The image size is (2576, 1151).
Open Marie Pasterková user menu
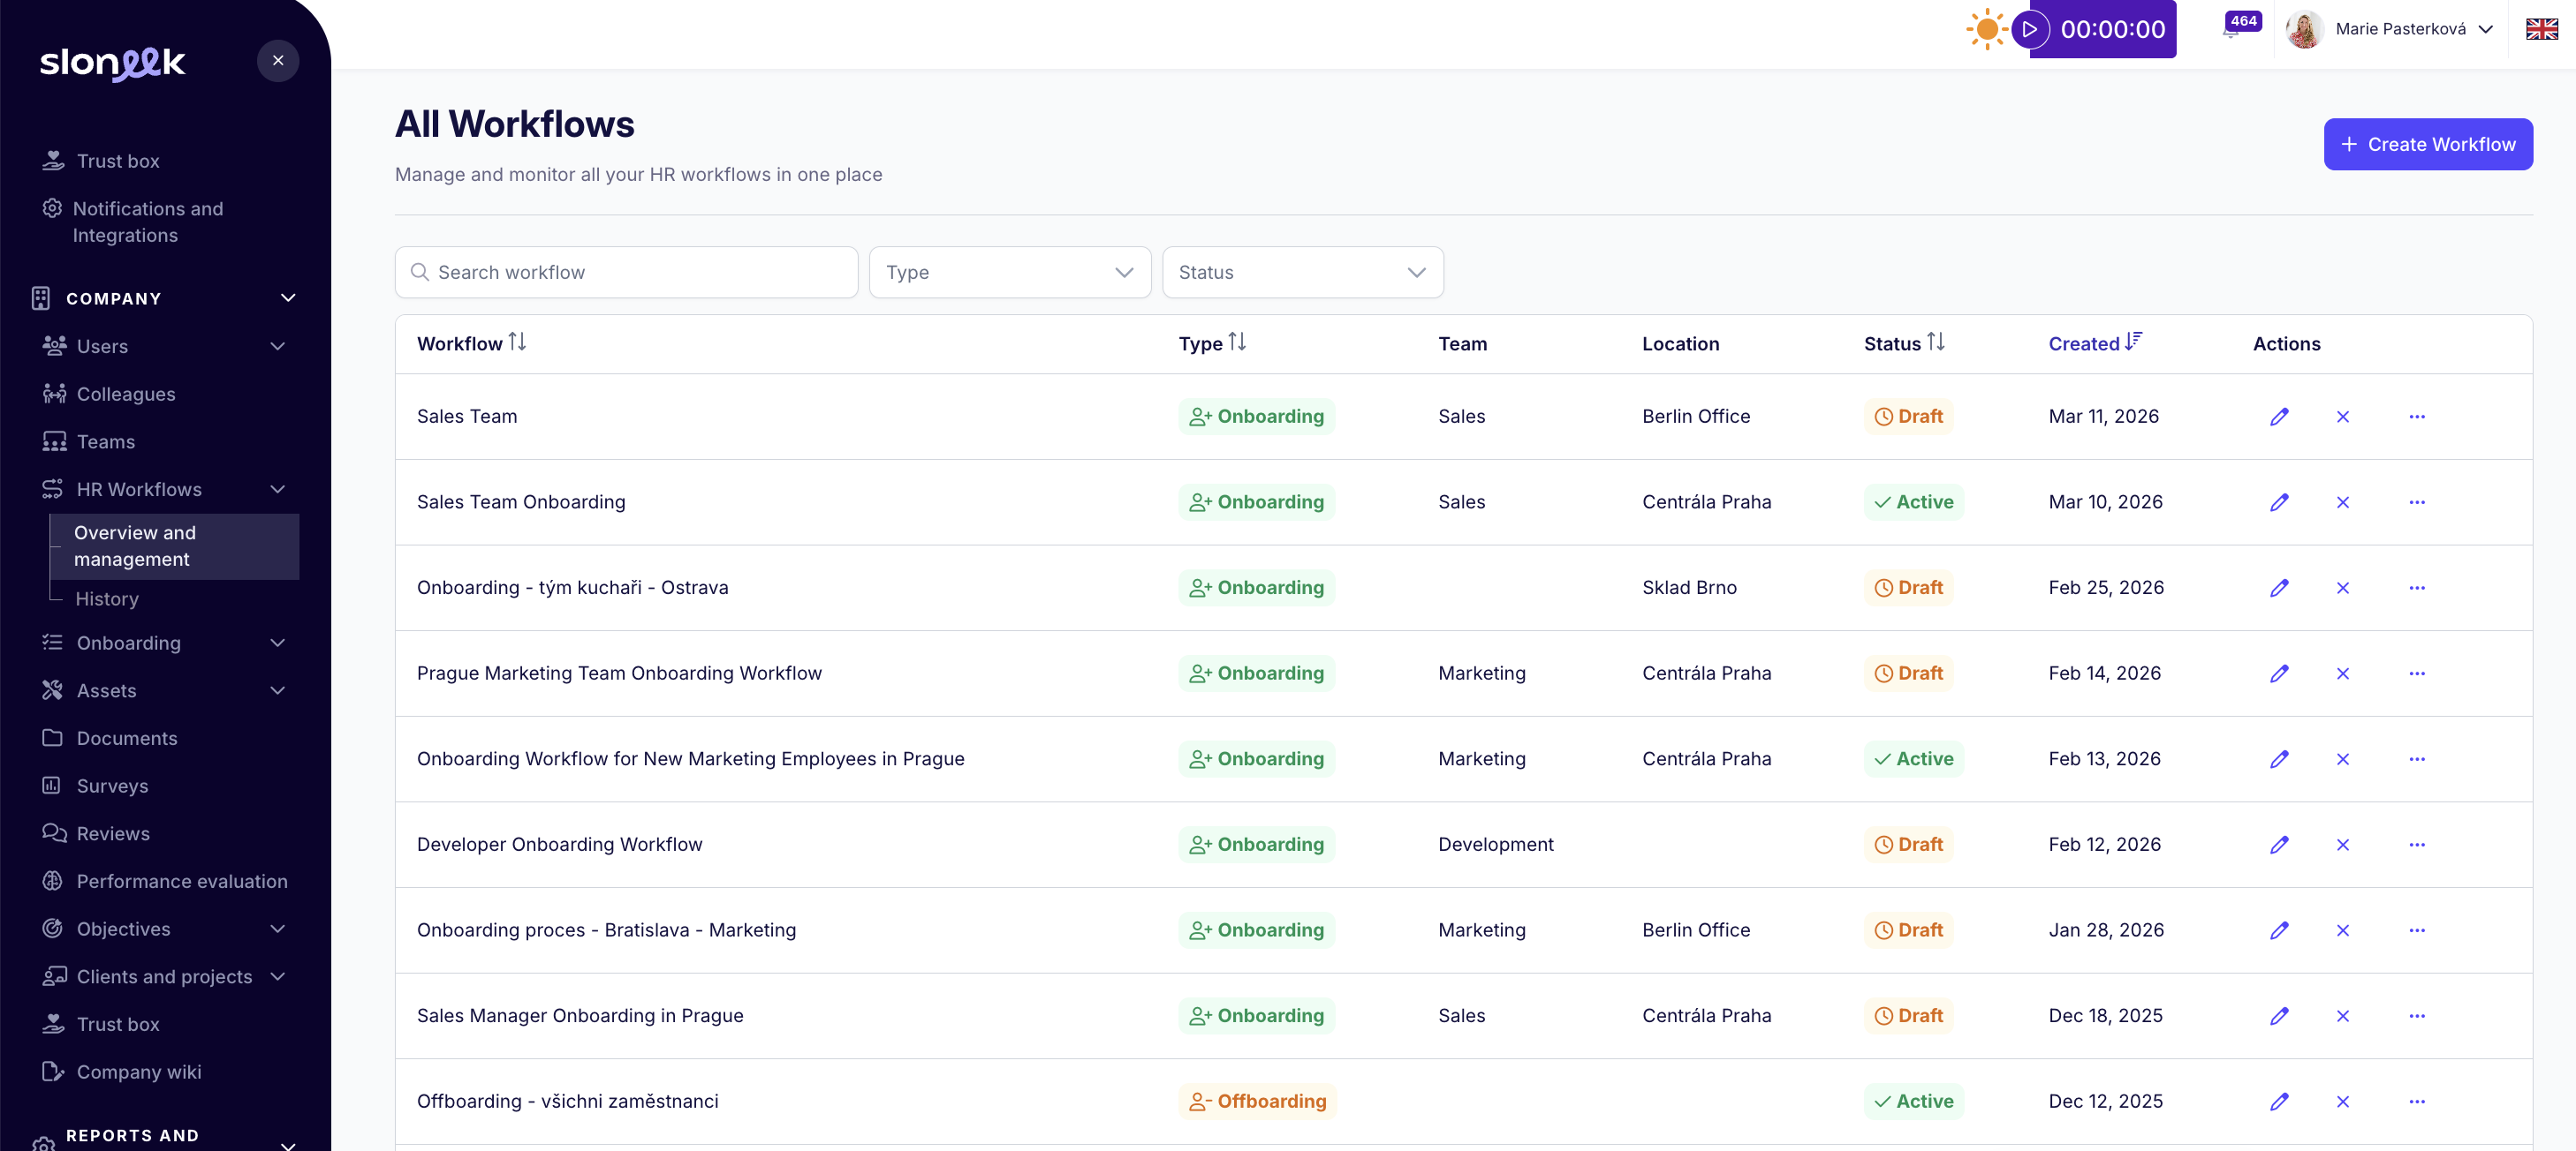click(x=2400, y=29)
